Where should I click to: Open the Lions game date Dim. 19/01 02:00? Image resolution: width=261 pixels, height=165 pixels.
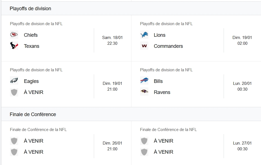tap(242, 40)
